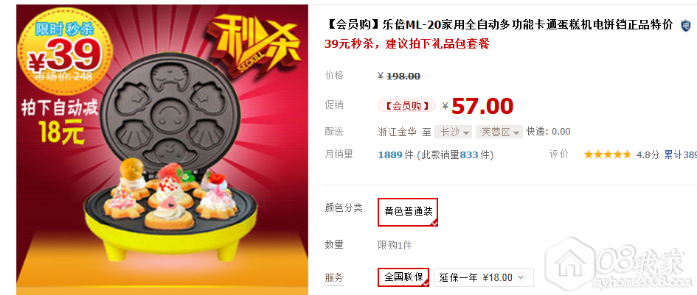697x295 pixels.
Task: Click the blue shield icon after the title
Action: click(686, 25)
